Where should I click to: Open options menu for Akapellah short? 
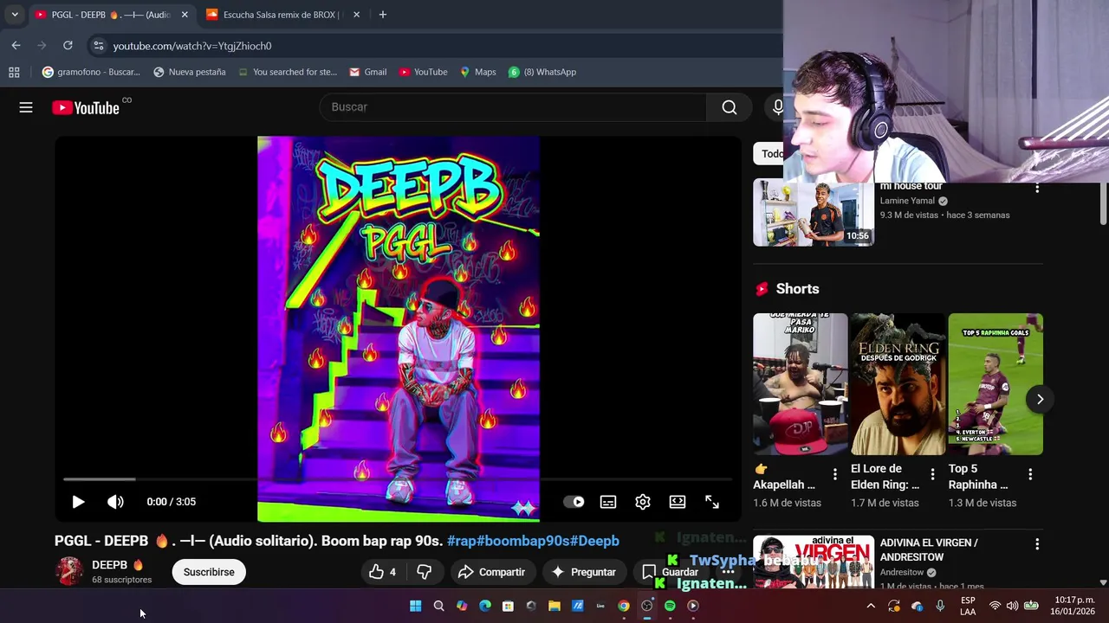(835, 474)
